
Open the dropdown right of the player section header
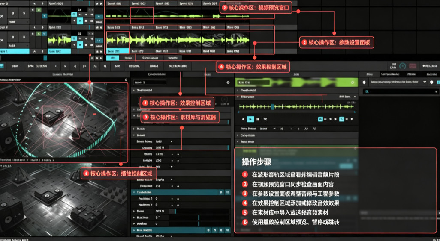355,97
